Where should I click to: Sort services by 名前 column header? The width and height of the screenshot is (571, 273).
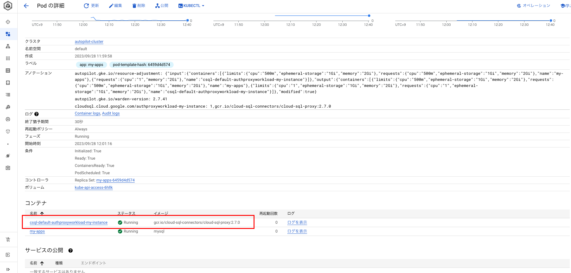click(37, 263)
